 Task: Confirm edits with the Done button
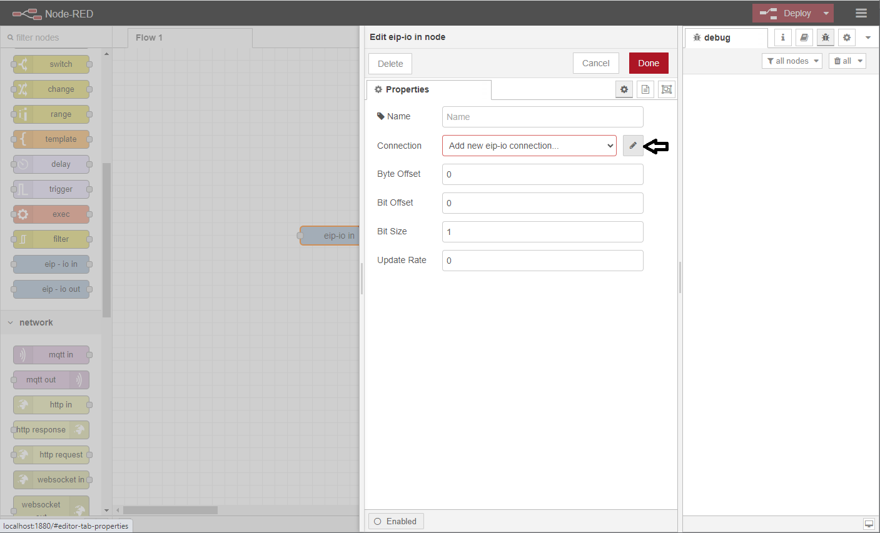(x=649, y=63)
